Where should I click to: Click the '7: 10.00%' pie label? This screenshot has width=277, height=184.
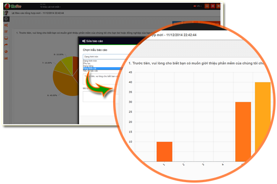(47, 63)
